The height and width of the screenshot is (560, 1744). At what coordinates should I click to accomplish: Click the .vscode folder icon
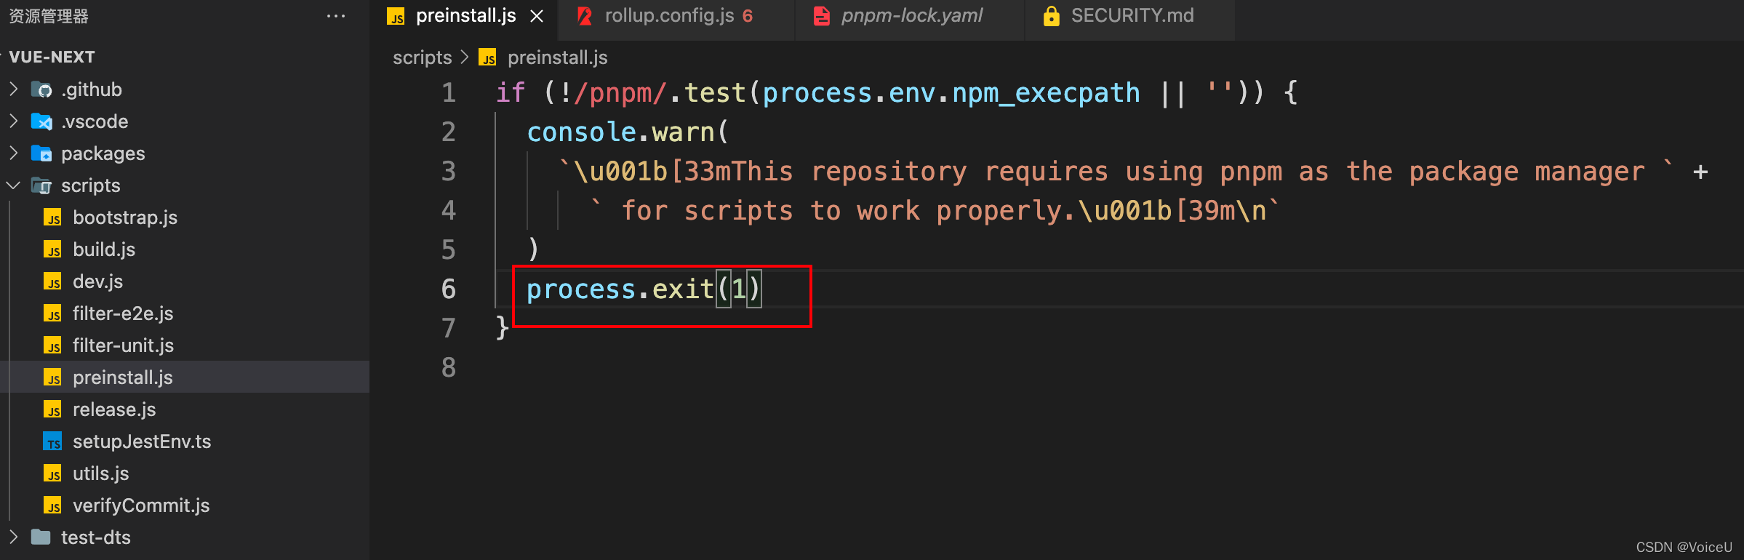(x=41, y=121)
